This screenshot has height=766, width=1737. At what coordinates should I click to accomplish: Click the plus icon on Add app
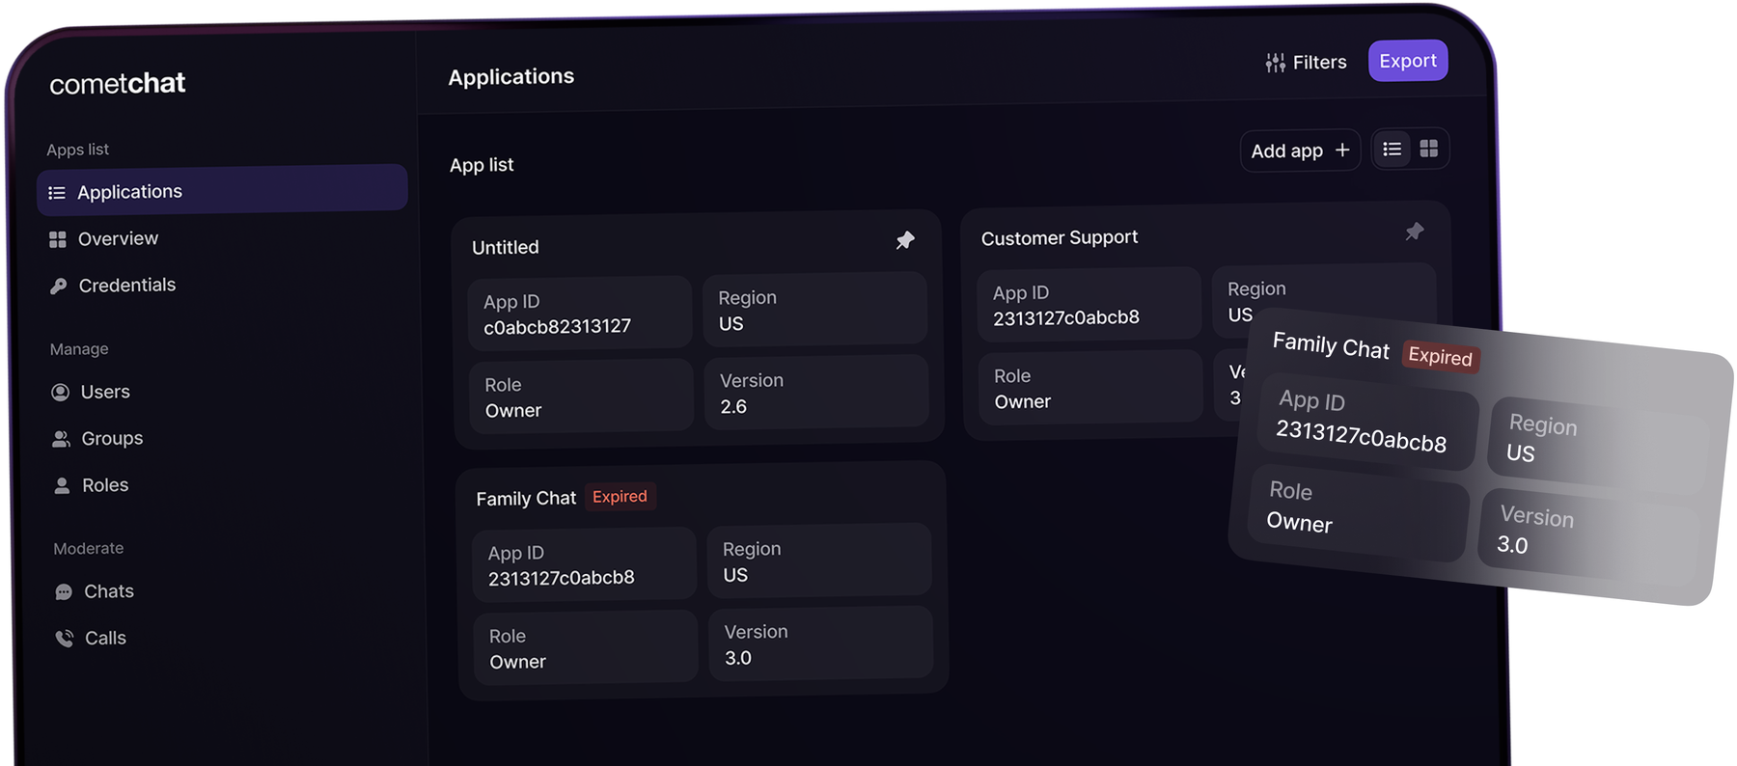tap(1342, 150)
